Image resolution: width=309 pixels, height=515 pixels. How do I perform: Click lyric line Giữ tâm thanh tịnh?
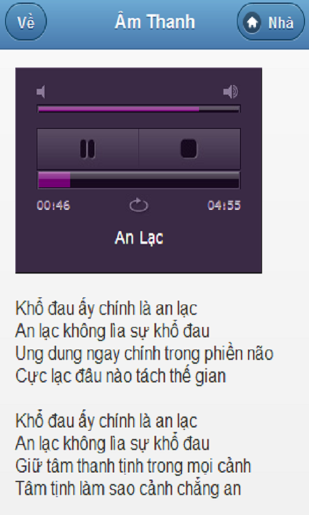click(x=133, y=466)
